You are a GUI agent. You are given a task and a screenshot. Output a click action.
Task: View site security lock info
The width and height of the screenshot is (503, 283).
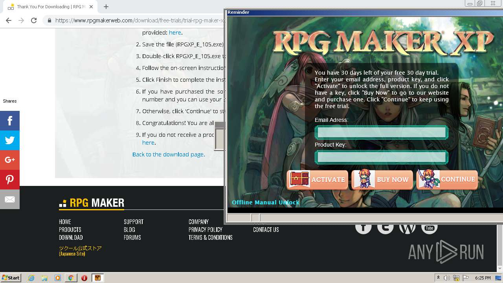(49, 20)
